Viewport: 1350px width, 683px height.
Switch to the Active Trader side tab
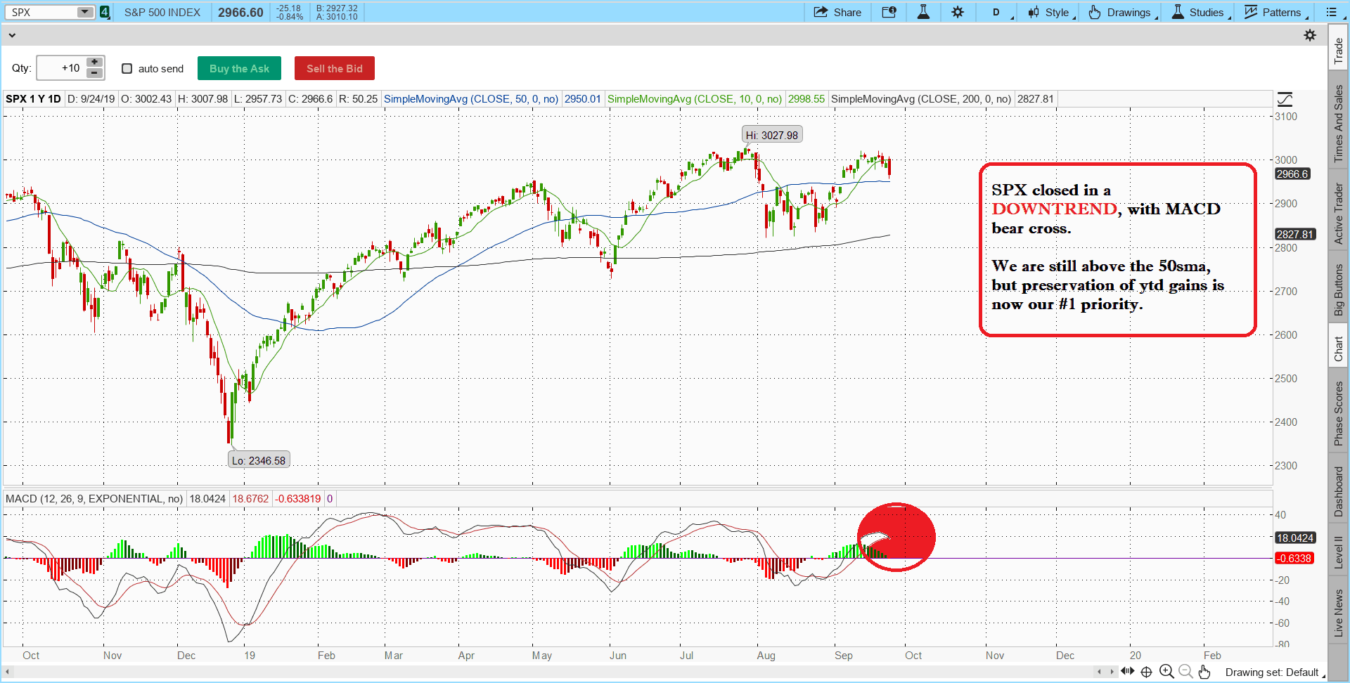tap(1339, 214)
